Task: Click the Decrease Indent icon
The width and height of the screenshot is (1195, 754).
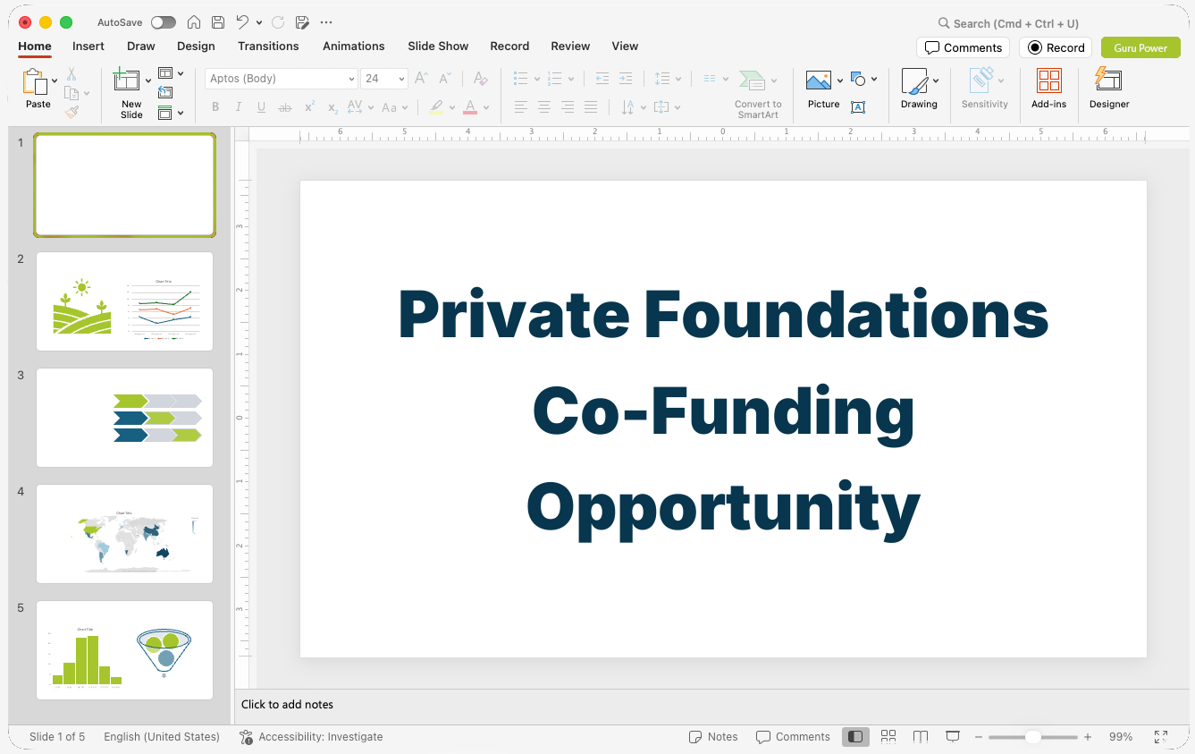Action: pos(602,79)
